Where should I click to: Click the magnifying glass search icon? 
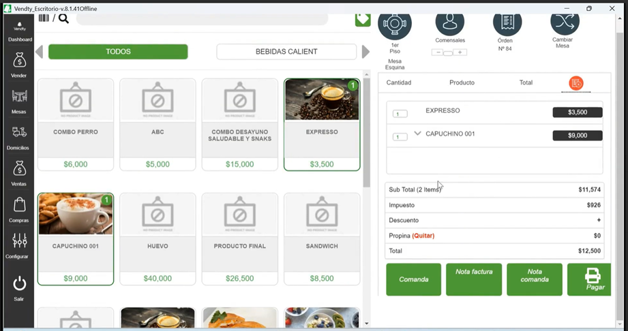pyautogui.click(x=63, y=18)
